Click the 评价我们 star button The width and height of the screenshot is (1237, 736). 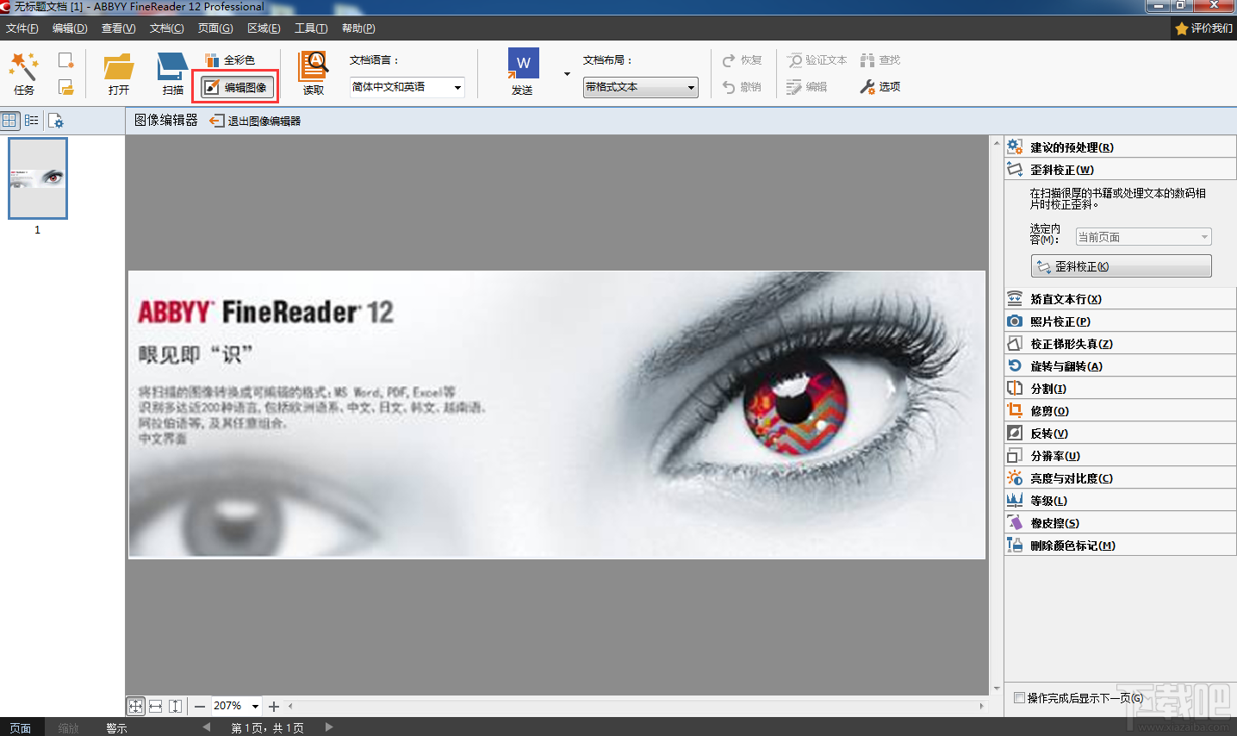[1204, 28]
